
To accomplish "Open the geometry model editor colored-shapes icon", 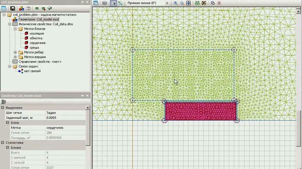I will pyautogui.click(x=21, y=8).
